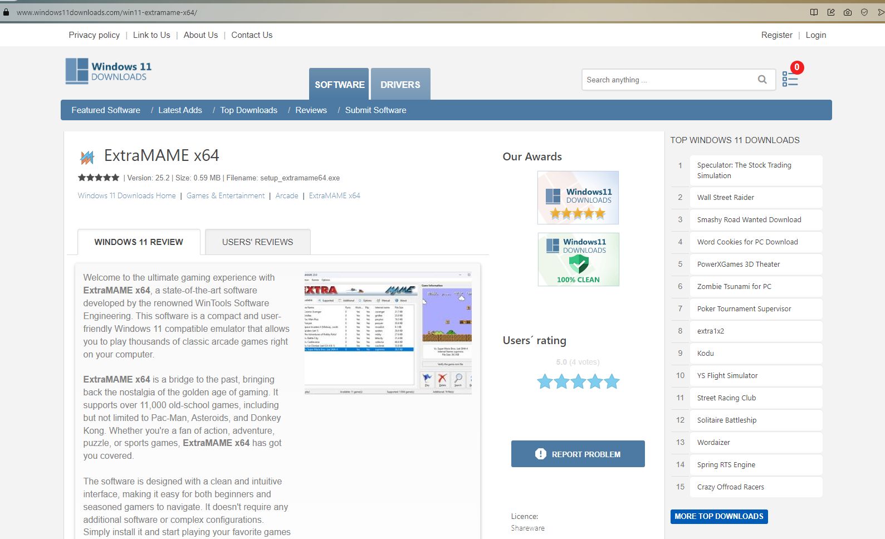Open the Wordaizer download
885x539 pixels.
tap(756, 442)
